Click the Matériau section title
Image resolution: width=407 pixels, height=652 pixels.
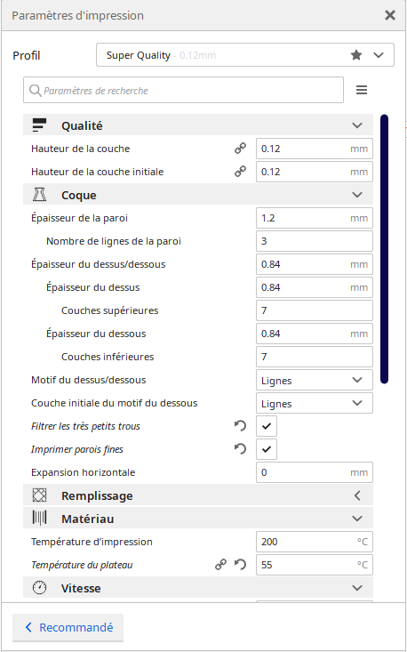[x=88, y=519]
